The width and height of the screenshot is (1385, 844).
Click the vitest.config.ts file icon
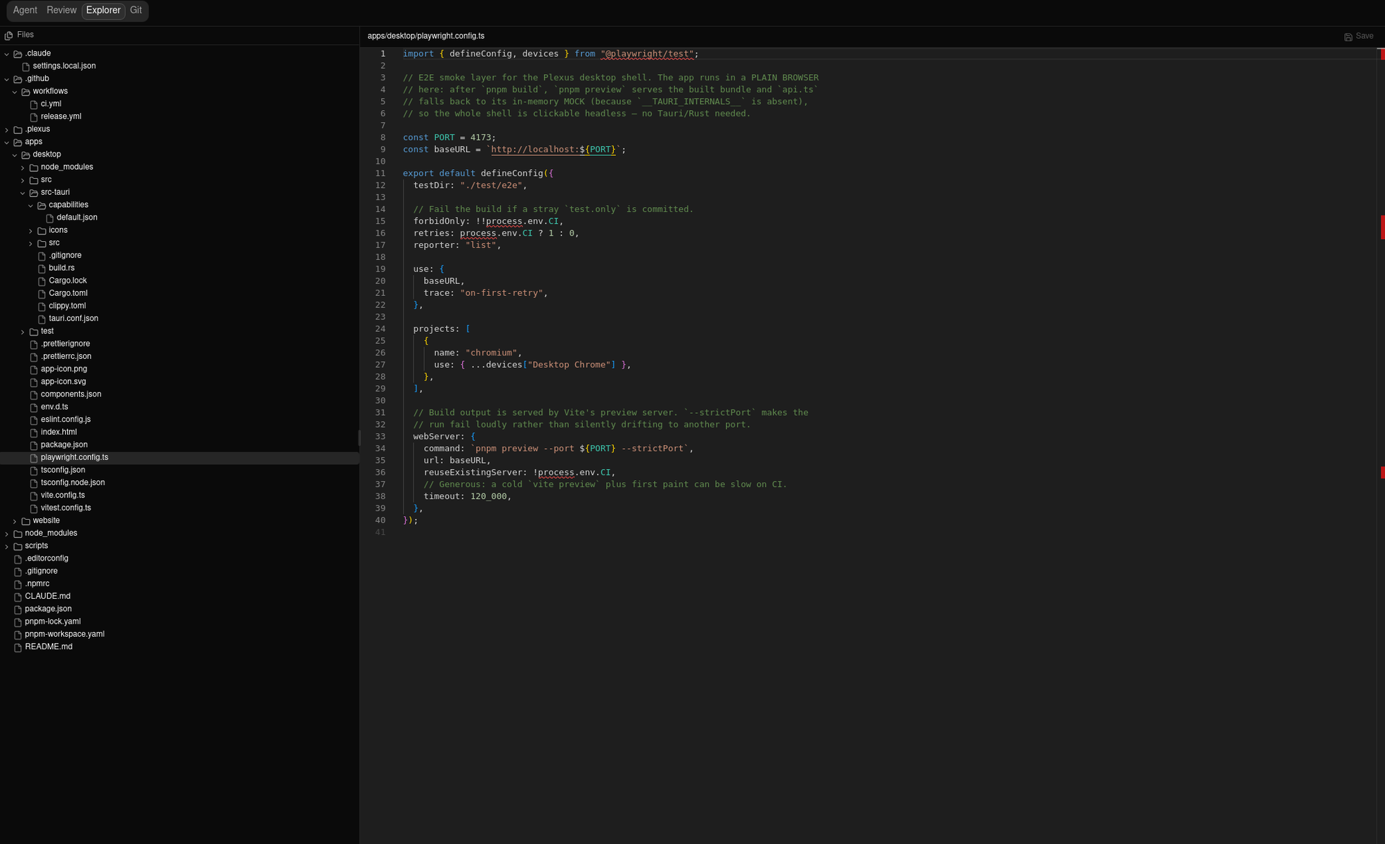click(x=34, y=508)
